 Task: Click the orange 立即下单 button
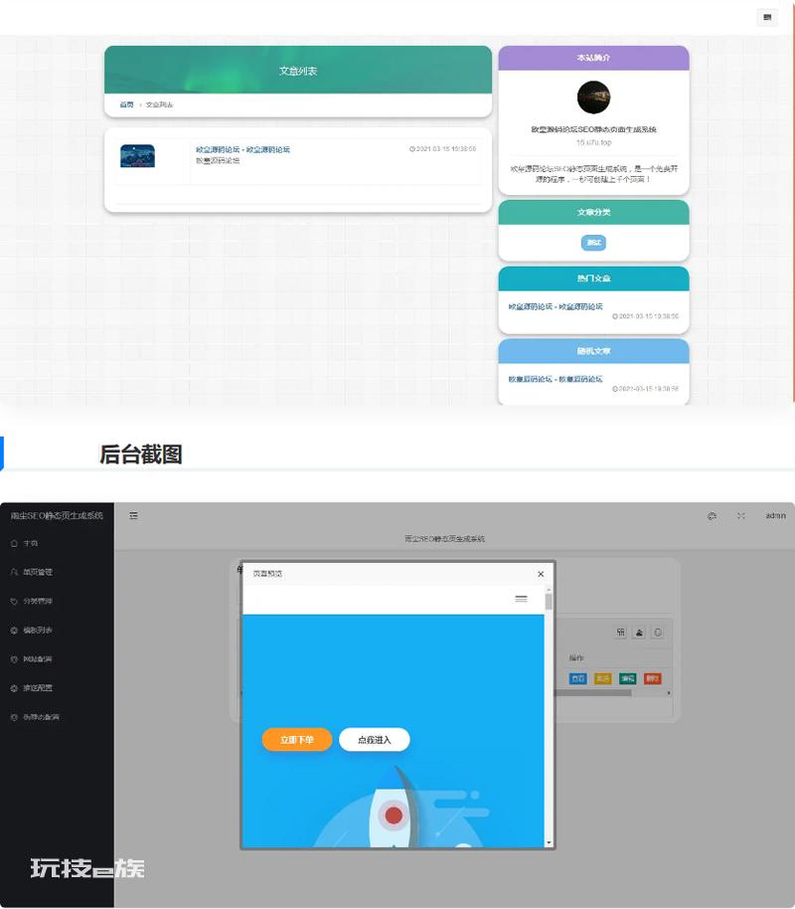tap(297, 740)
